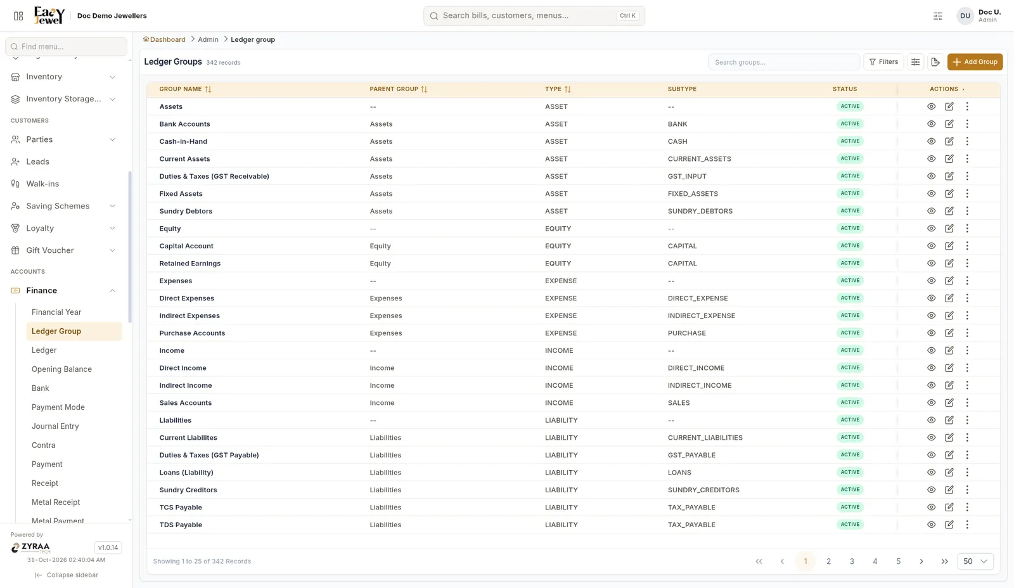Focus the global search bar

click(x=534, y=16)
